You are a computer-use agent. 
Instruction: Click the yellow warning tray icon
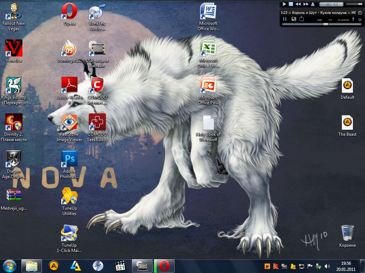(293, 266)
